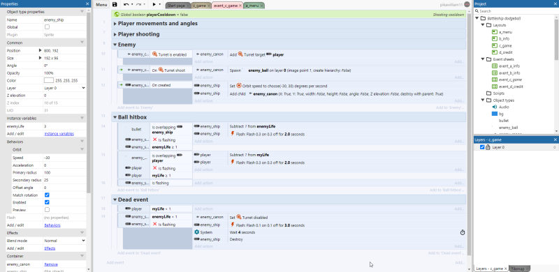Click Remove link for enemy_canon container

(51, 264)
